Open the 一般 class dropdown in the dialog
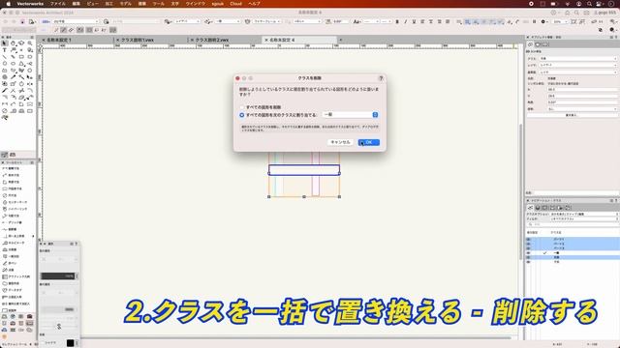Viewport: 620px width, 348px height. coord(351,115)
